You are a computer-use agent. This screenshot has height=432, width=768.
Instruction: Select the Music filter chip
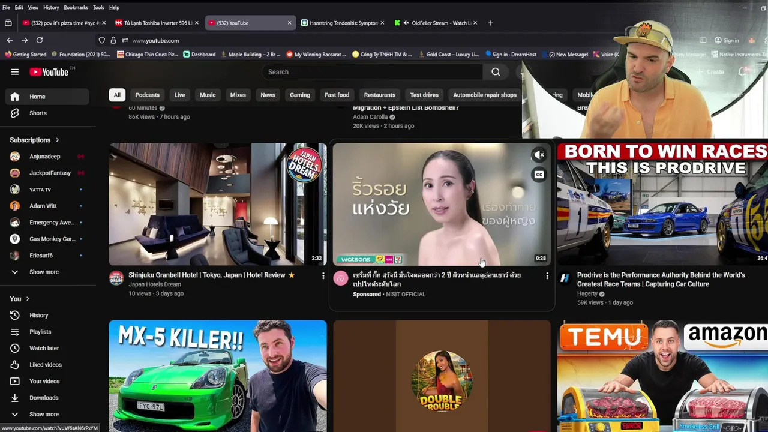click(208, 95)
